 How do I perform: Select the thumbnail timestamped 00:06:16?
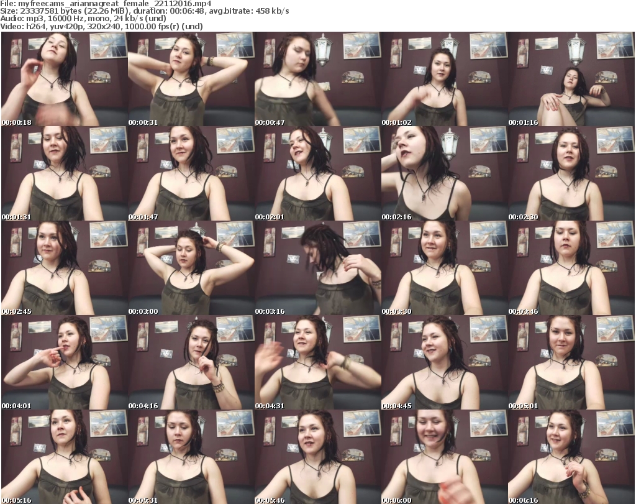571,457
